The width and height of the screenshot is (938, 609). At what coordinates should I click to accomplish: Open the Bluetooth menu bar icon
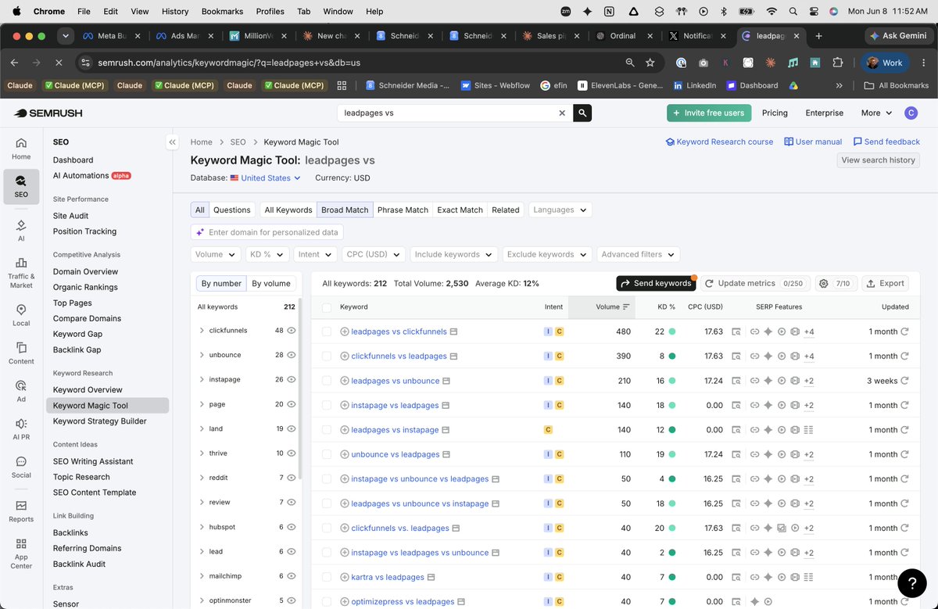click(x=723, y=12)
